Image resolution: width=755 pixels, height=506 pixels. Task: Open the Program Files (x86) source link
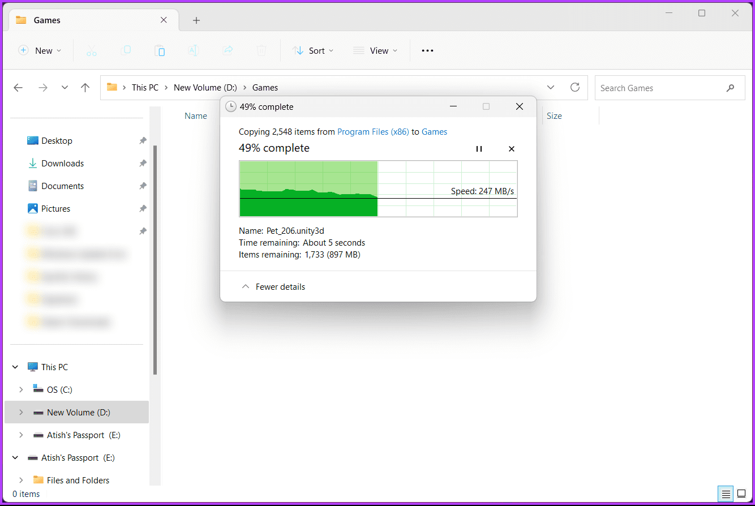click(x=372, y=132)
